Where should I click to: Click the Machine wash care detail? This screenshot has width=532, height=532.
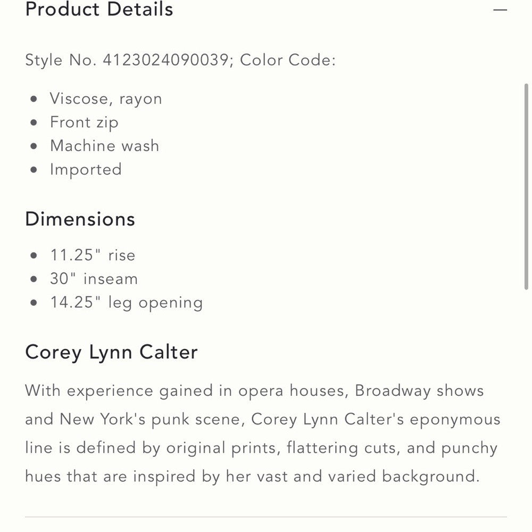(104, 146)
